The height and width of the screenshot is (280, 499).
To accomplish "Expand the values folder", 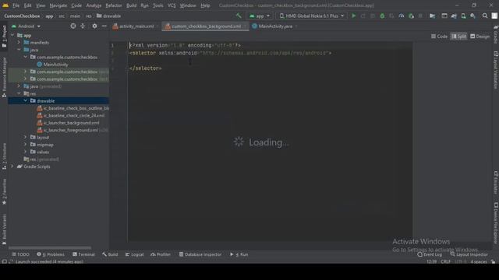I will (x=26, y=152).
